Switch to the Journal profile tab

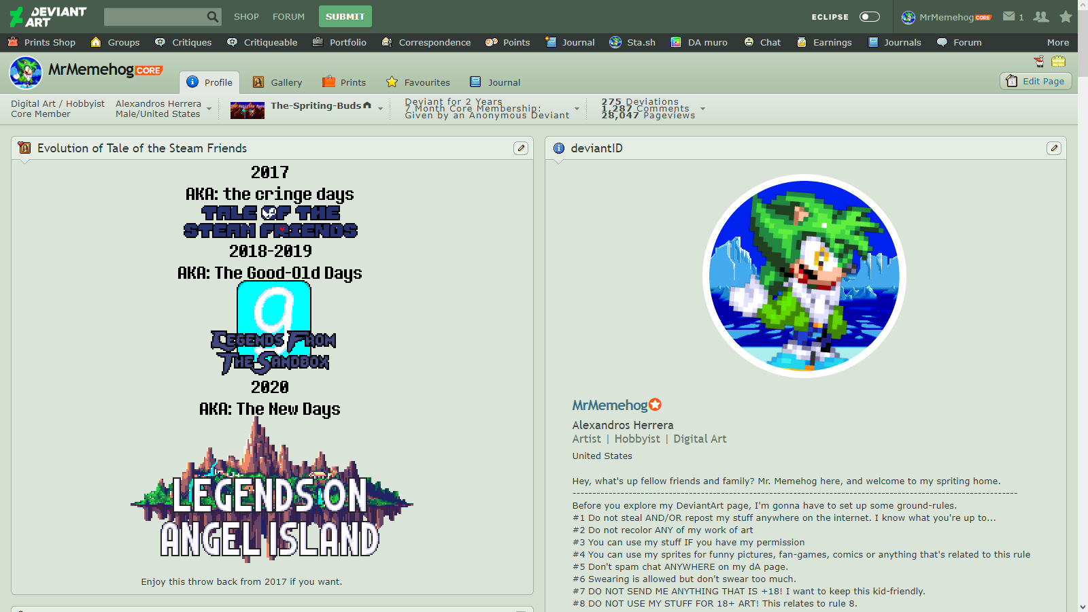pyautogui.click(x=495, y=82)
